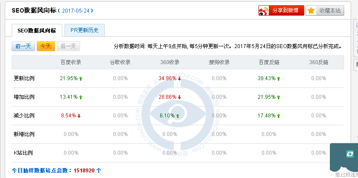This screenshot has width=358, height=178.
Task: Click 34.96% value under 360收录
Action: tap(168, 78)
